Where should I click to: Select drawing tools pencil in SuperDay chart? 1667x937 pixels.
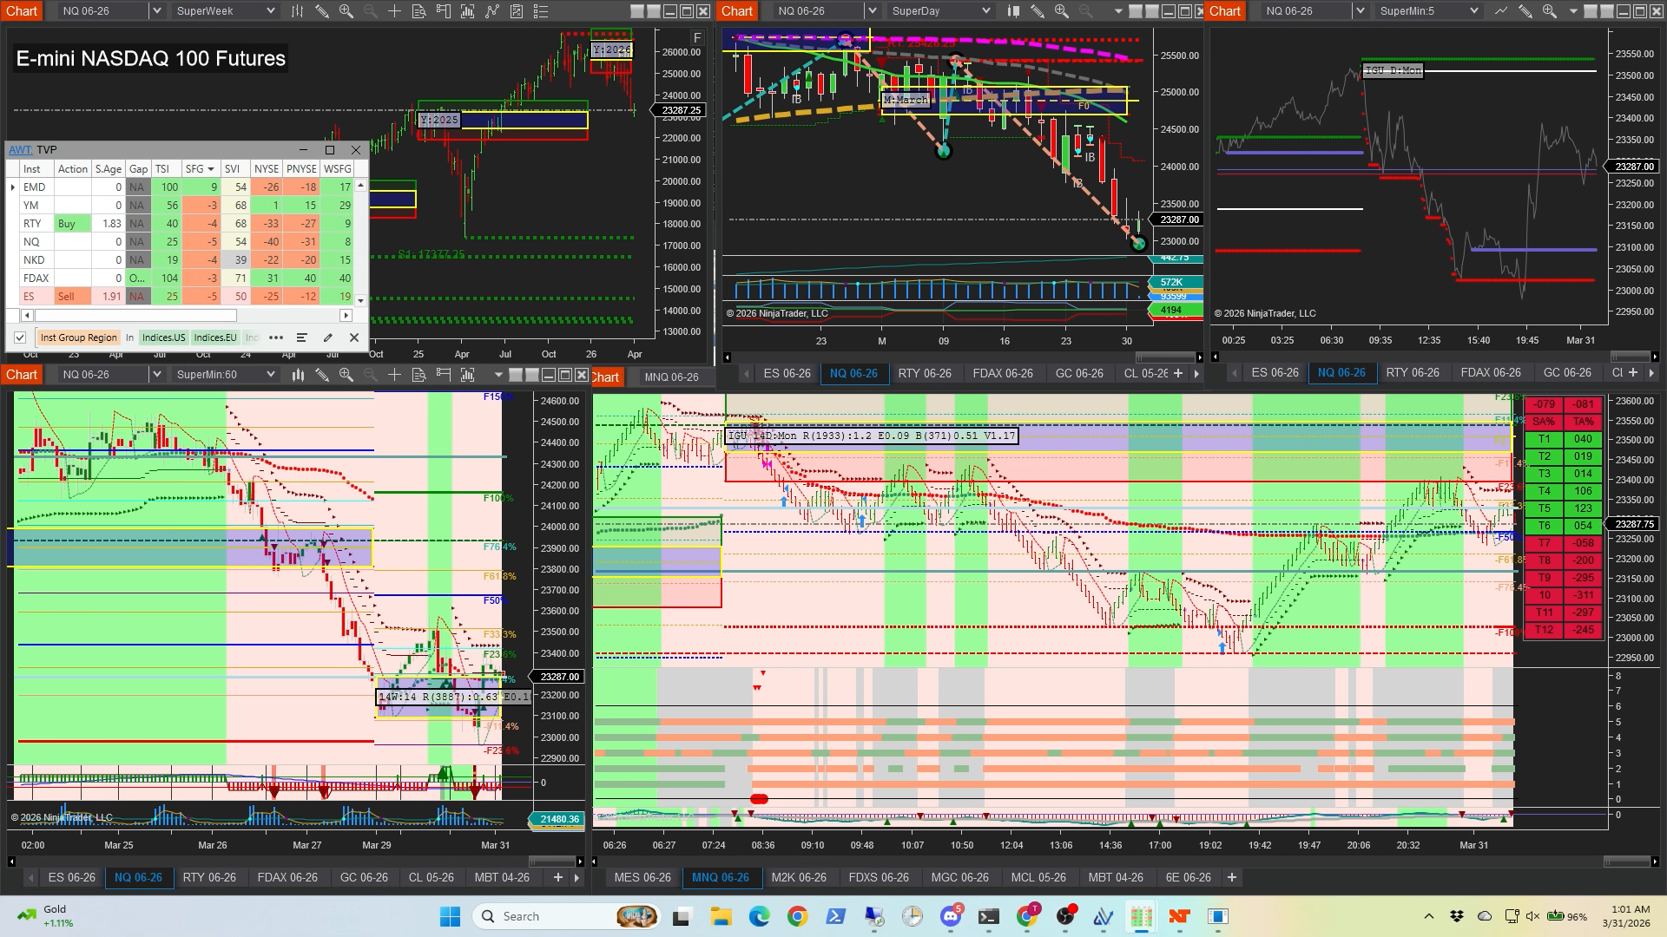(x=1038, y=11)
